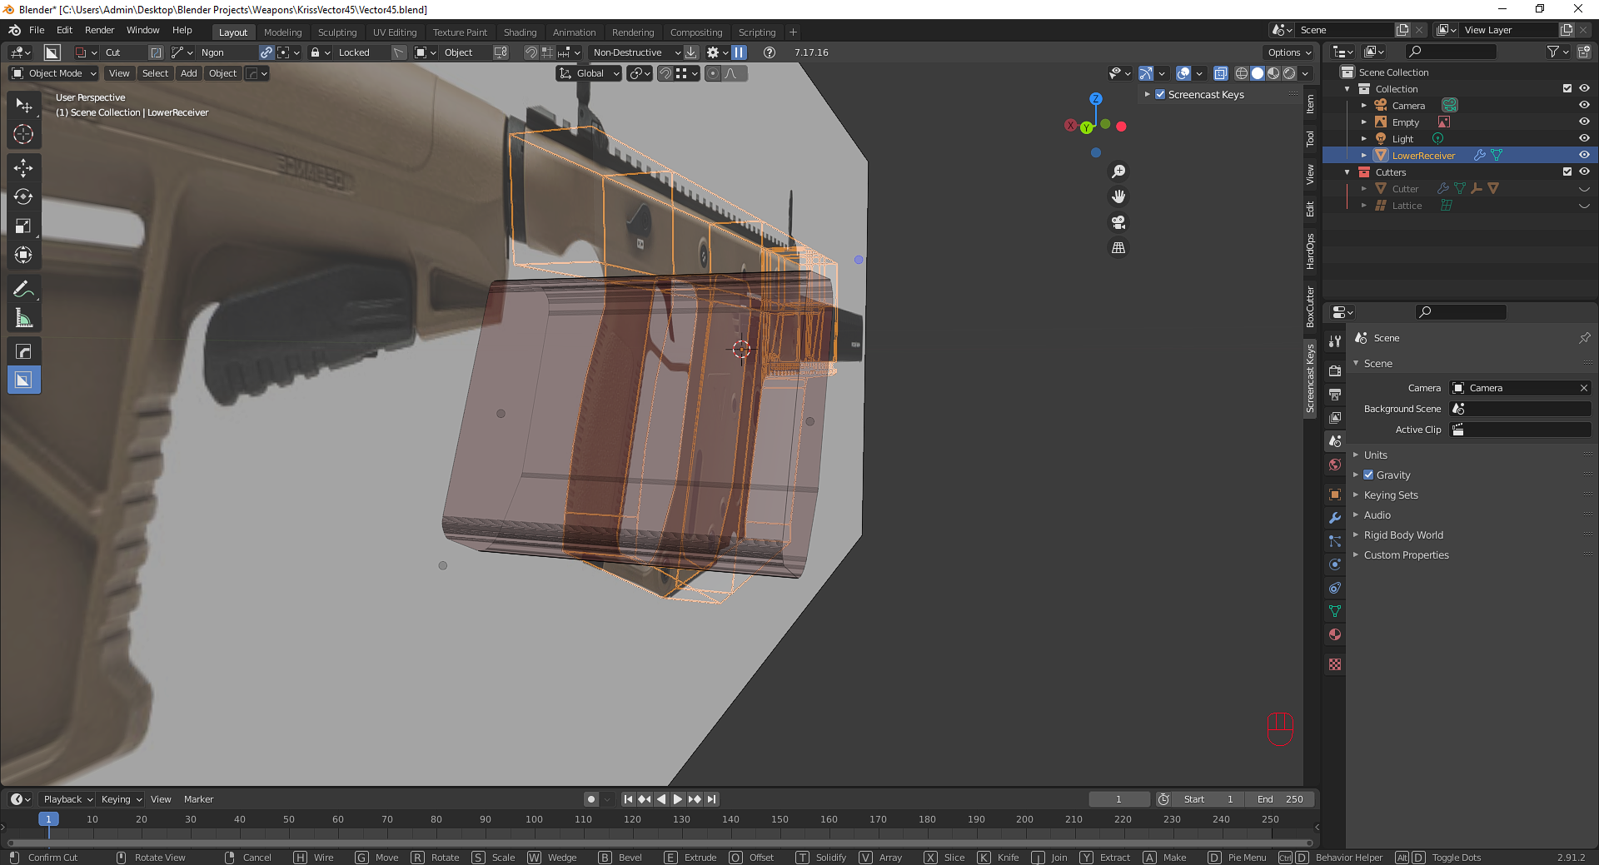Open the Global transform orientation dropdown
Screen dimensions: 1599x865
coord(589,73)
